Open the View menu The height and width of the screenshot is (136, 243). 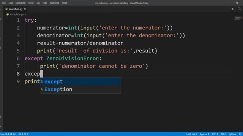click(x=31, y=3)
